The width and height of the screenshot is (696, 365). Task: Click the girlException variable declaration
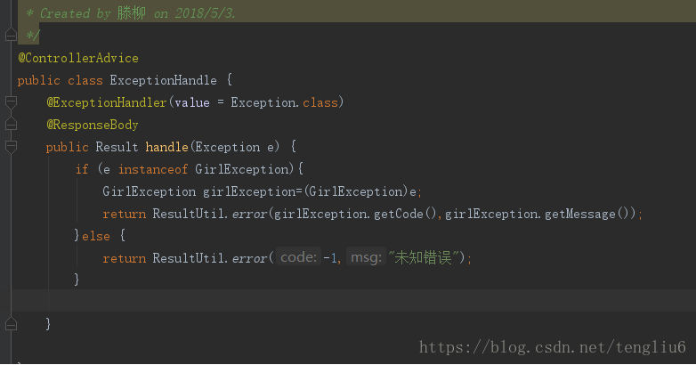(x=249, y=191)
